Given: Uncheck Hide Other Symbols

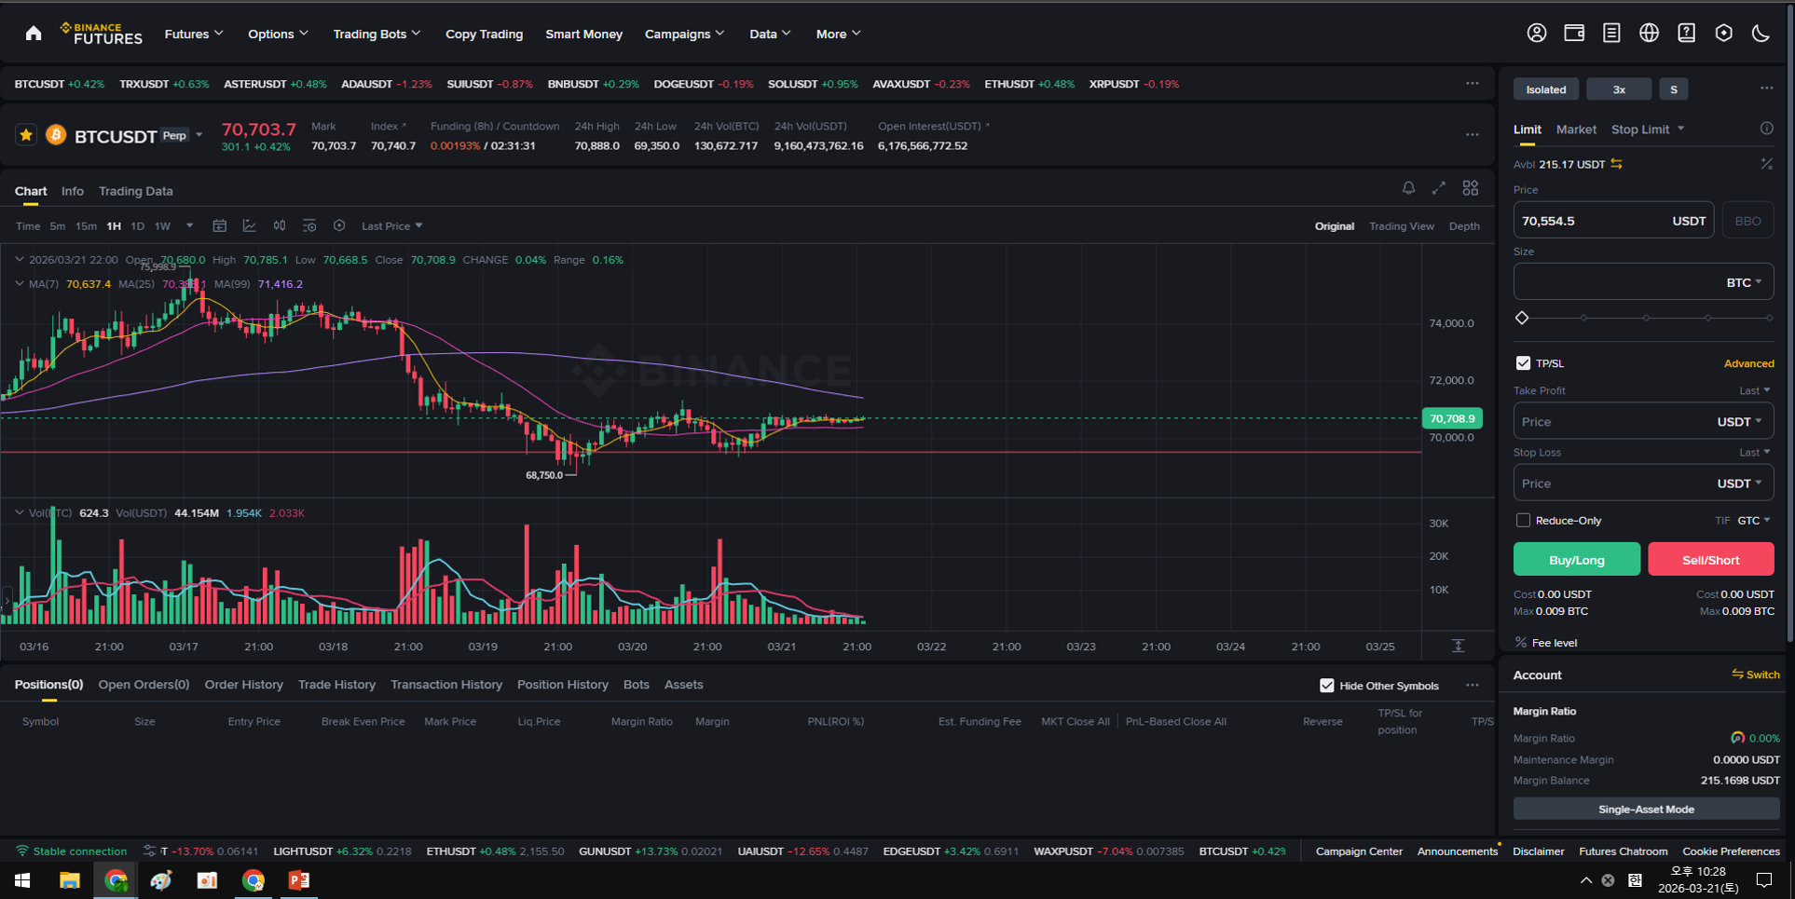Looking at the screenshot, I should click(1327, 686).
